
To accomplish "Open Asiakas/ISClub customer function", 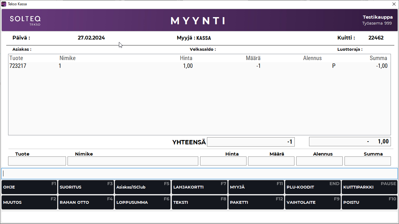I will point(143,187).
